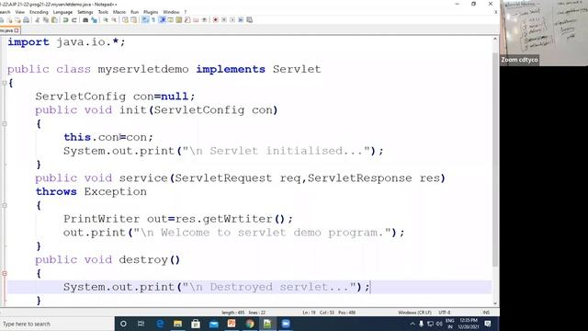Open the Run menu
588x331 pixels.
point(135,12)
